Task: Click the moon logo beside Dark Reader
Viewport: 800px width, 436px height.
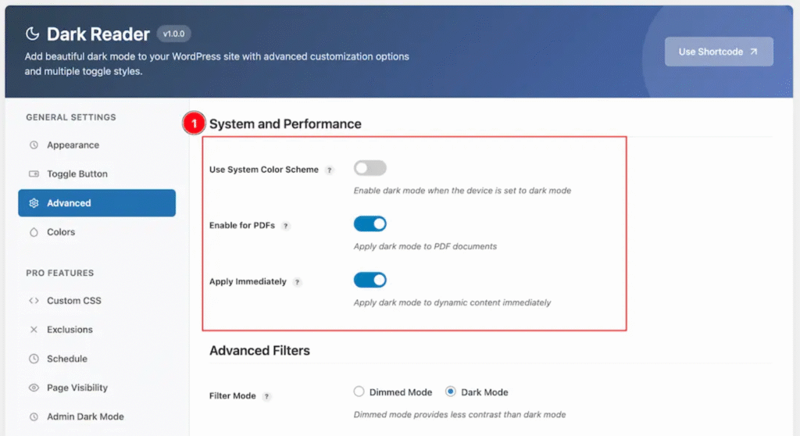Action: tap(32, 34)
